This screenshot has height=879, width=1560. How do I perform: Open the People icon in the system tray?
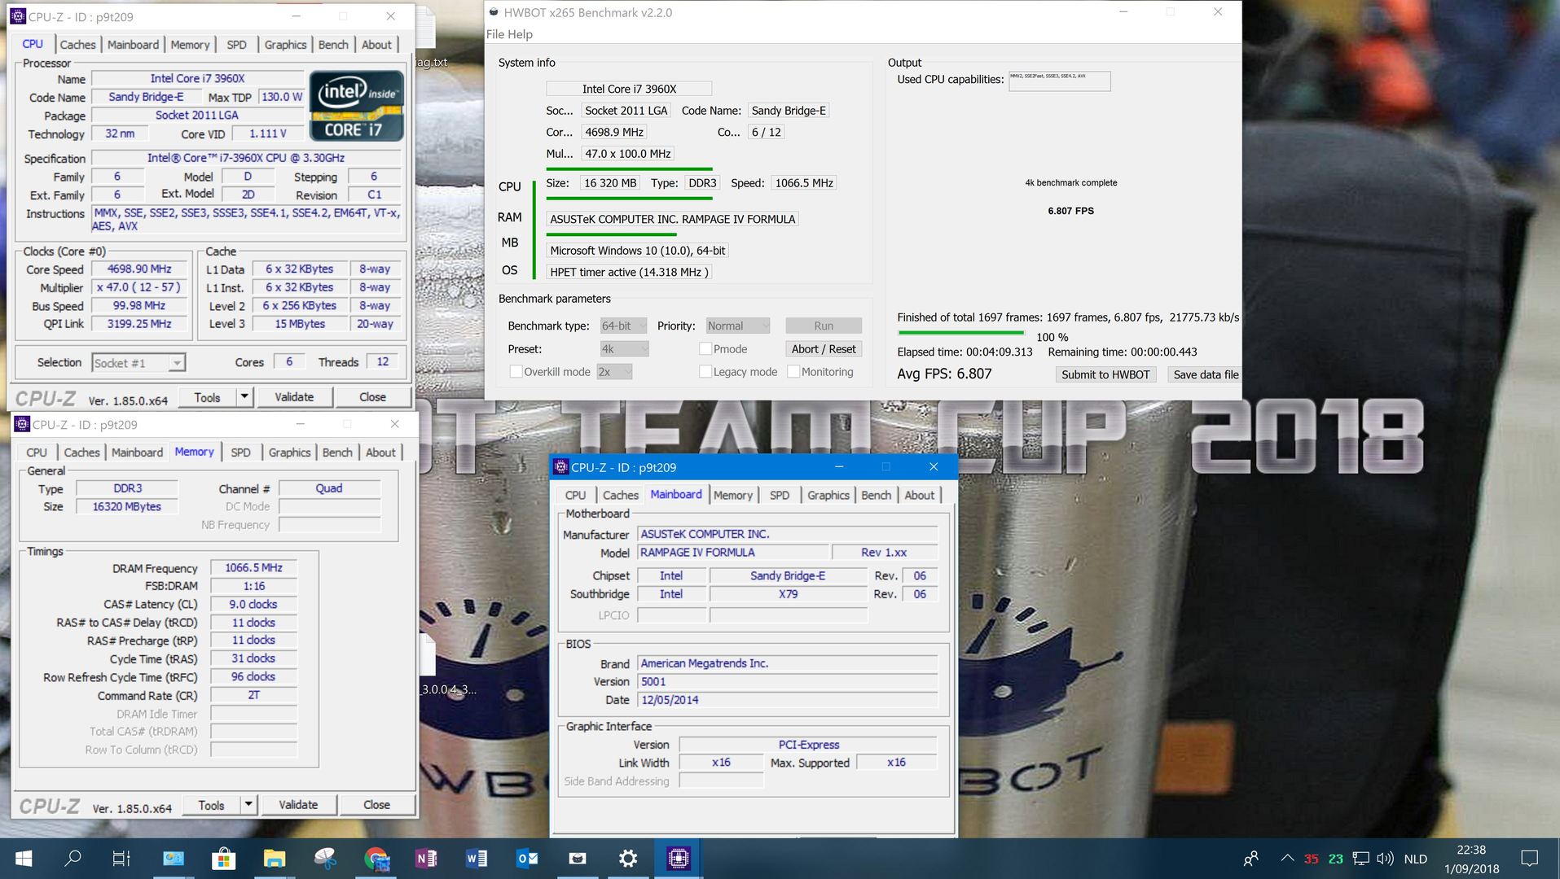tap(1251, 859)
